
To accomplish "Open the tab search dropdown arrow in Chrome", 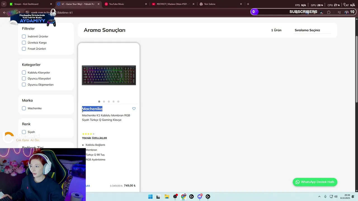I will pyautogui.click(x=4, y=4).
